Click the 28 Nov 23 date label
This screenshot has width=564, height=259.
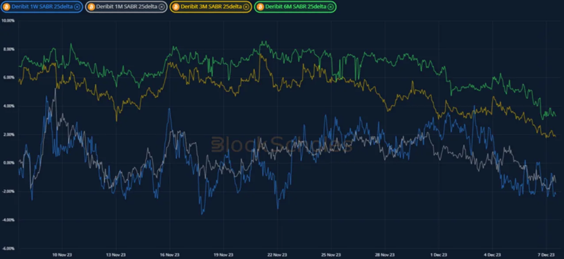[385, 255]
